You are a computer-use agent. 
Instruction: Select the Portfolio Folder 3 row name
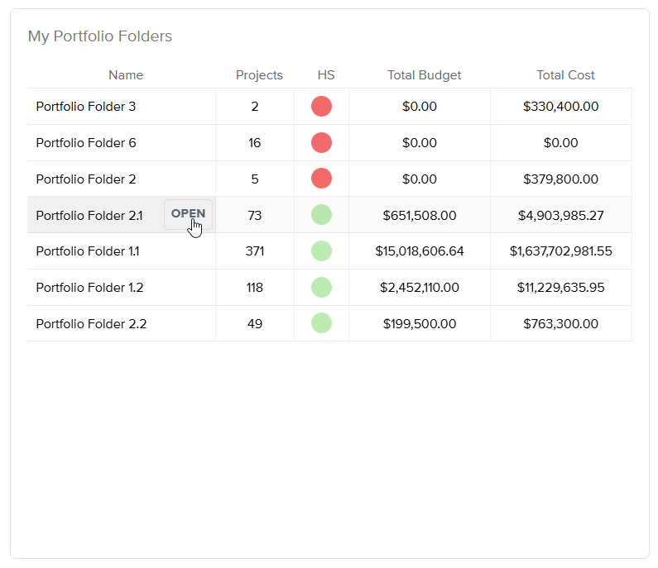pos(86,107)
